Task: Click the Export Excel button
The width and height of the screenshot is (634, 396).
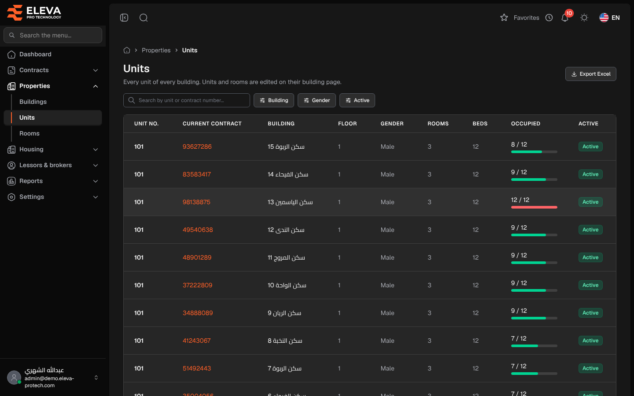Action: [x=590, y=74]
